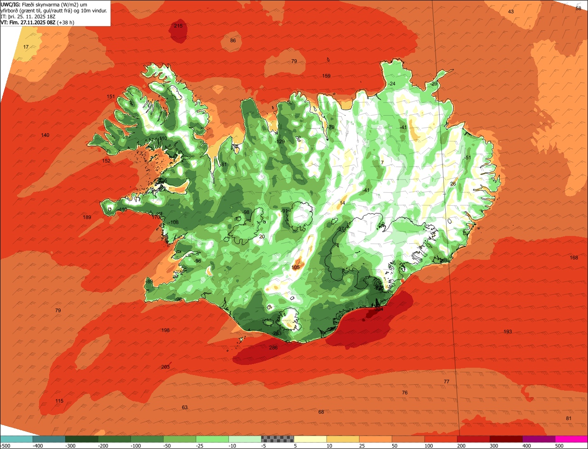Screen dimensions: 588x449
Task: Select the offshore value 286
Action: (273, 348)
